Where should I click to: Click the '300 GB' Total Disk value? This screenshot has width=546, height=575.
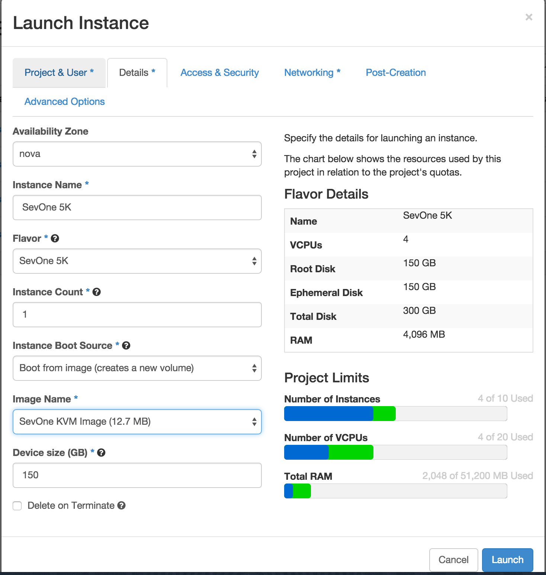tap(420, 311)
